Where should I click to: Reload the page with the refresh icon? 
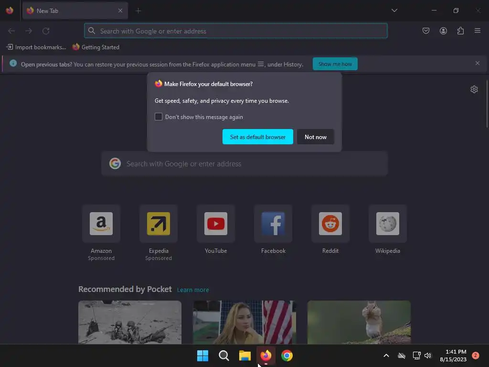(46, 31)
